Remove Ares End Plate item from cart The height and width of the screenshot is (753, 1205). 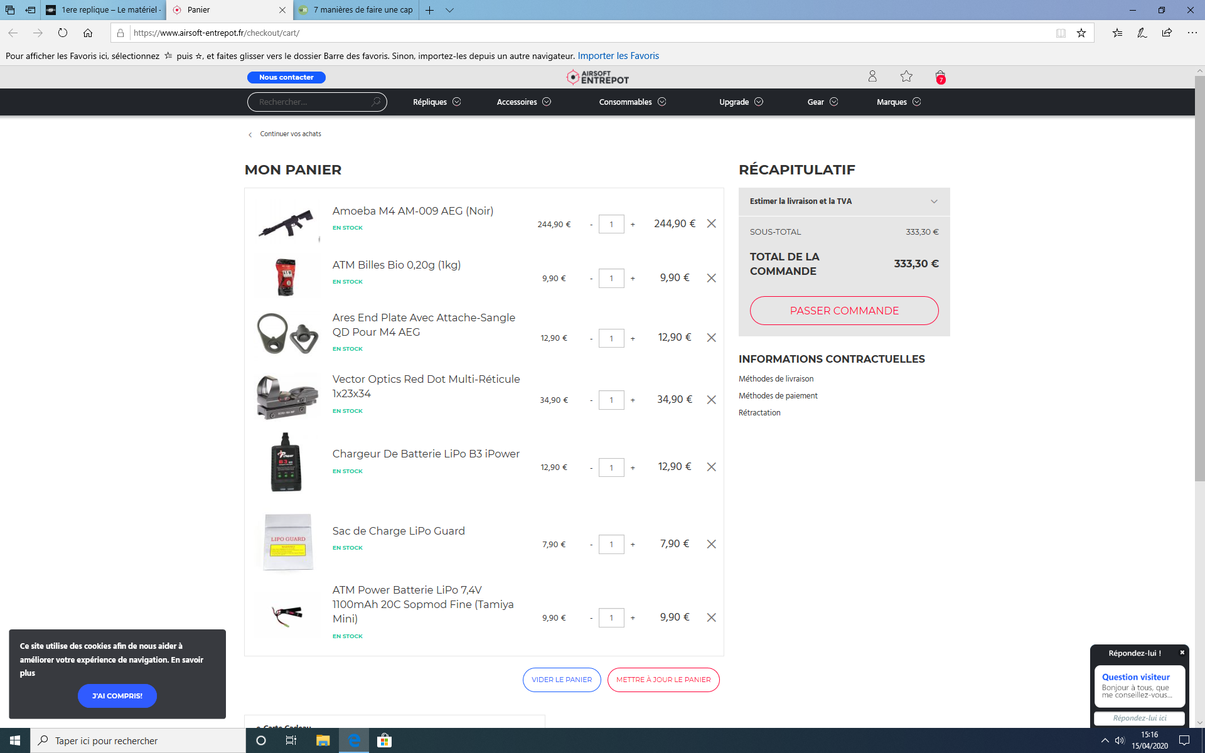(x=711, y=338)
